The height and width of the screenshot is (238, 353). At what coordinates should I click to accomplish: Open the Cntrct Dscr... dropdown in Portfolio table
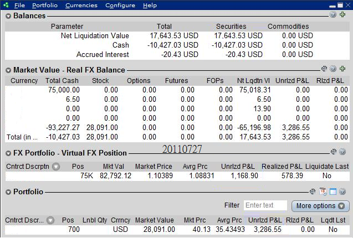point(50,220)
